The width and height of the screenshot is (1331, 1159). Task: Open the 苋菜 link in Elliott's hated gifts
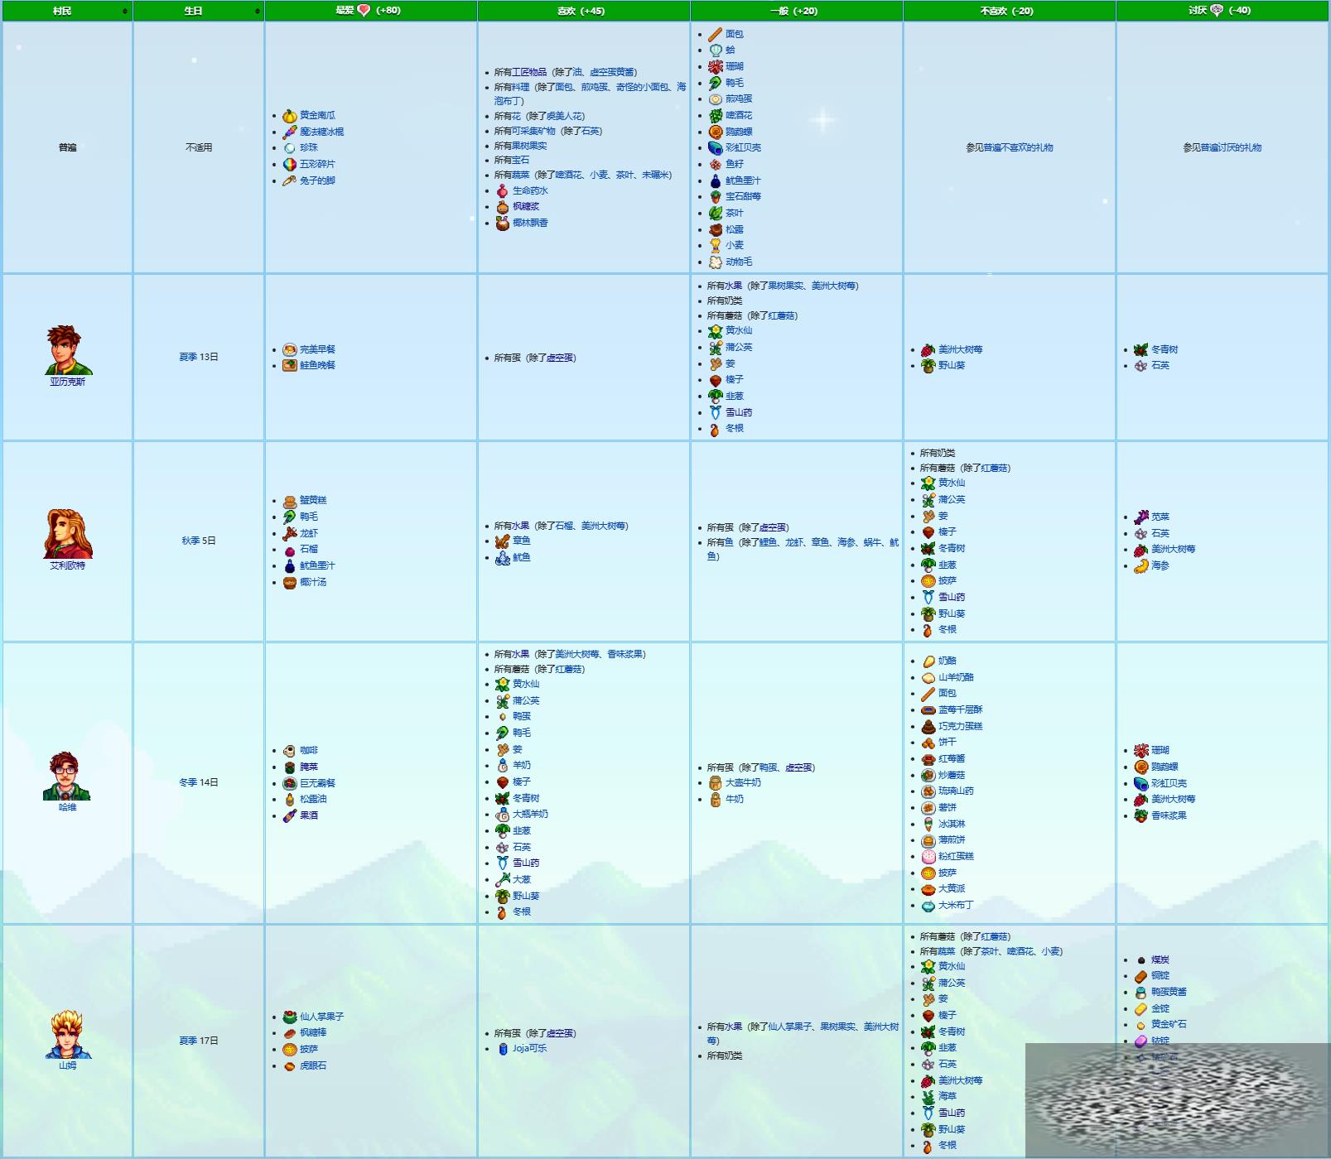pos(1160,517)
